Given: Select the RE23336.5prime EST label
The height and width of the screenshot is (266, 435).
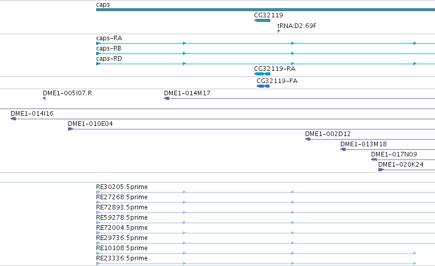Looking at the screenshot, I should pyautogui.click(x=122, y=258).
